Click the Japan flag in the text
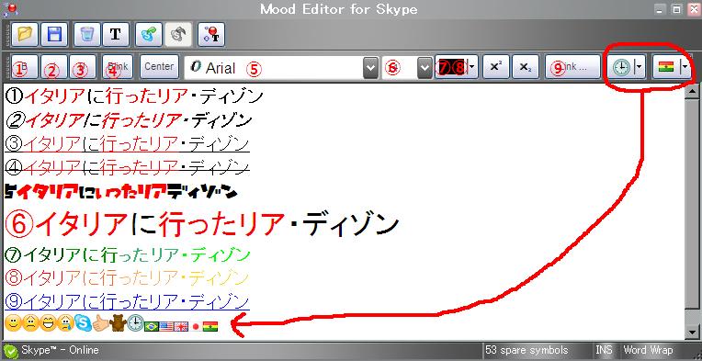The image size is (702, 361). (x=196, y=327)
